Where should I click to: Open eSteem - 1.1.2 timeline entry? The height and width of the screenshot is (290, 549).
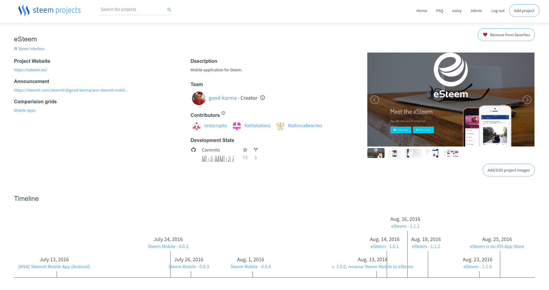click(426, 246)
